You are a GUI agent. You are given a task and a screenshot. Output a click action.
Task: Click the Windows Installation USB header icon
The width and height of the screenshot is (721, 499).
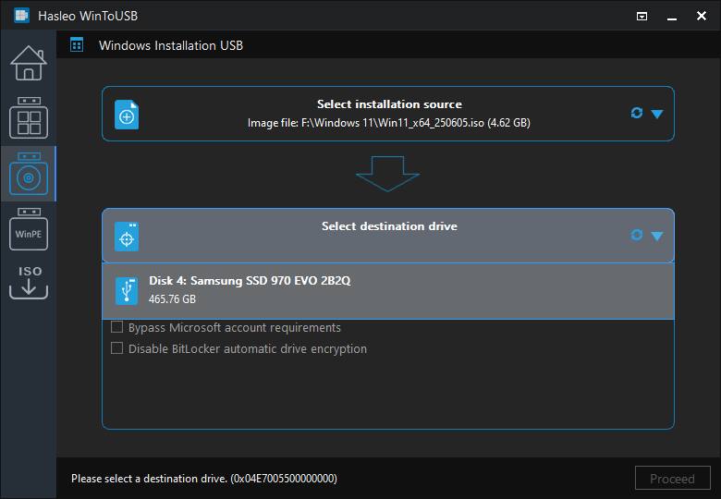(77, 45)
